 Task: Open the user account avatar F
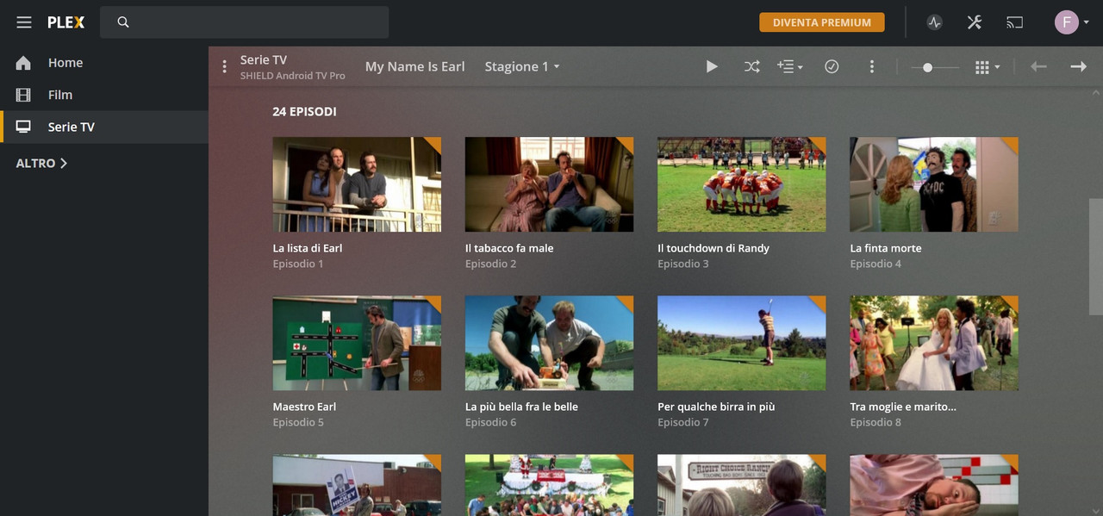(x=1067, y=22)
